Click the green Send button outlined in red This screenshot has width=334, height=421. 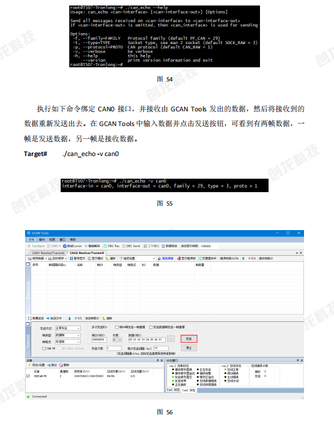(x=189, y=339)
